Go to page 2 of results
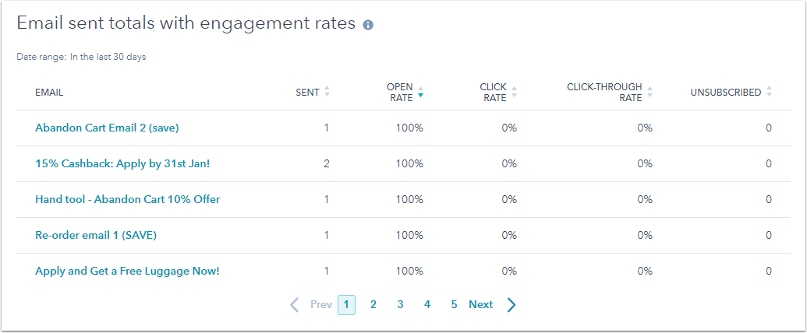The width and height of the screenshot is (807, 333). (x=373, y=305)
